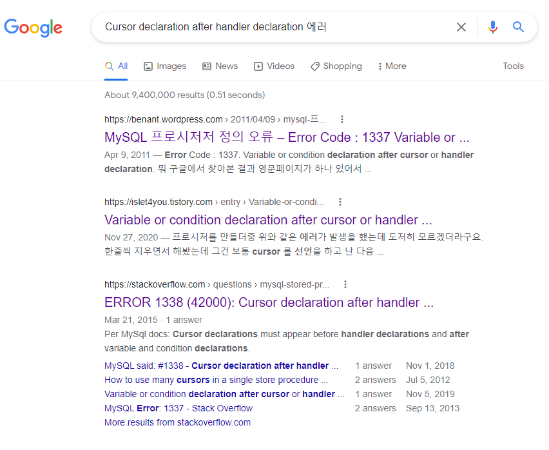
Task: Open 'MySQL Error: 1337 - Stack Overflow' sublink
Action: click(x=178, y=408)
